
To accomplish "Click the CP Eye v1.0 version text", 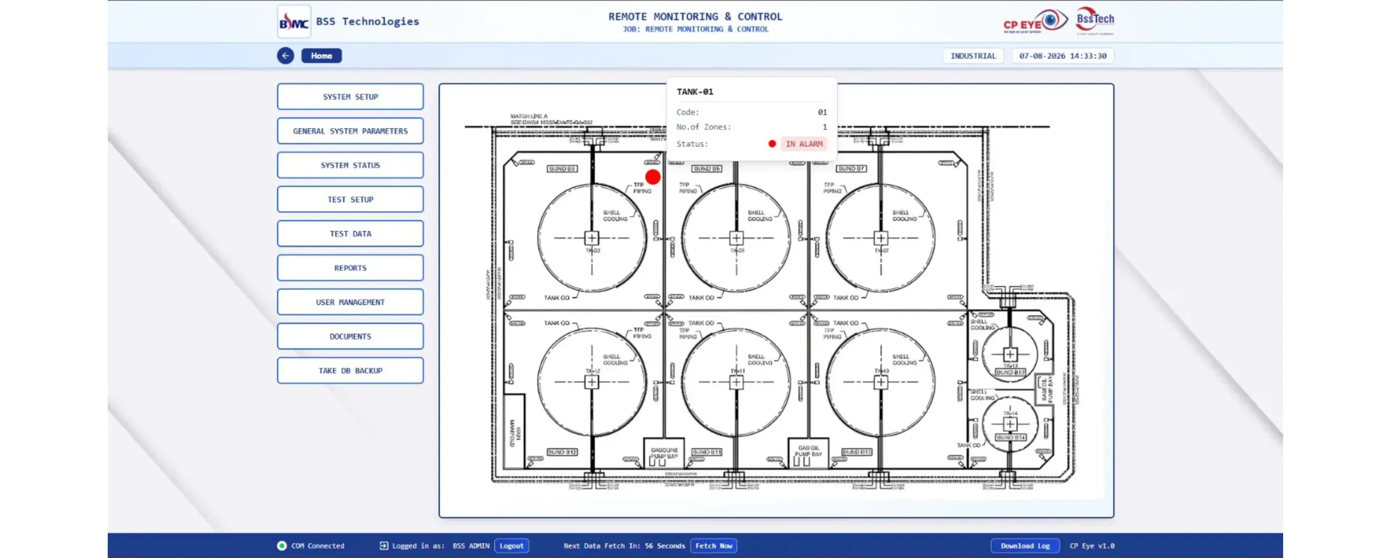I will tap(1092, 546).
